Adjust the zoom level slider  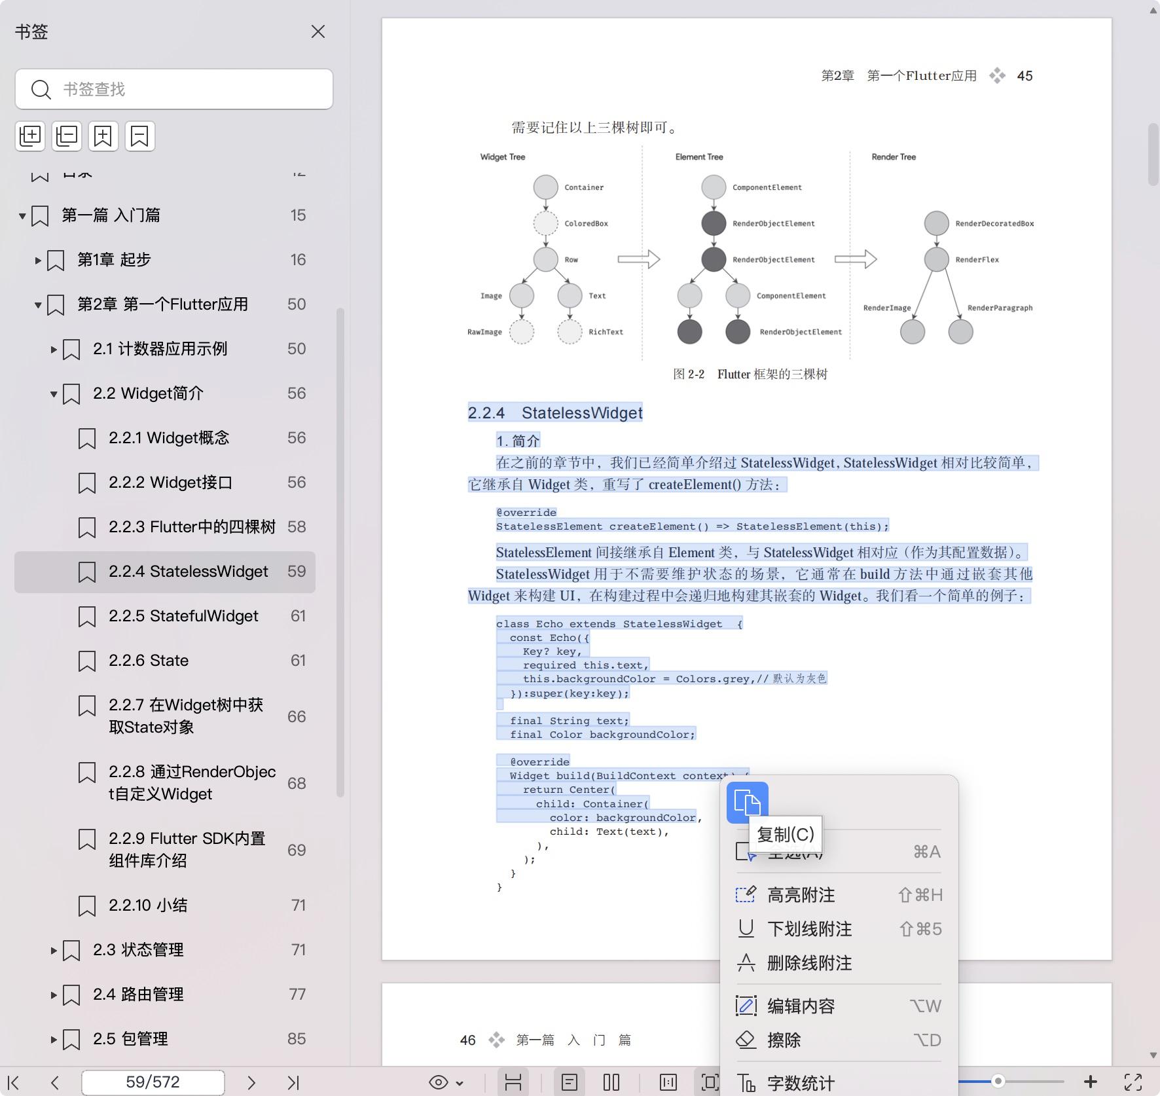point(998,1082)
